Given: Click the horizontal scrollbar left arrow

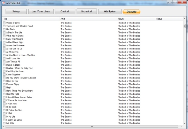Looking at the screenshot, I should click(4, 127).
